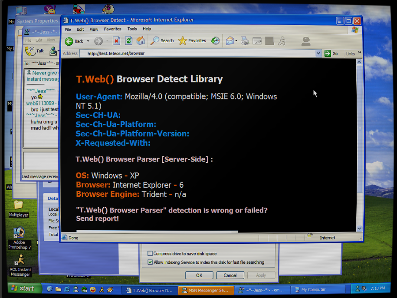The width and height of the screenshot is (397, 298).
Task: Click the browser vertical scrollbar down arrow
Action: [359, 228]
